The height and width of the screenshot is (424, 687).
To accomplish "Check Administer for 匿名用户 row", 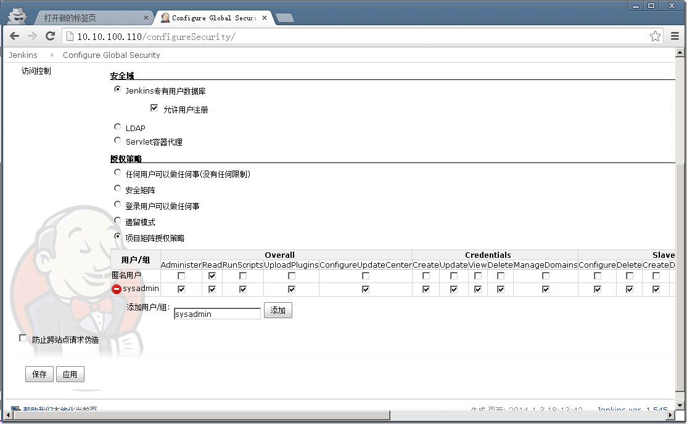I will (x=181, y=276).
